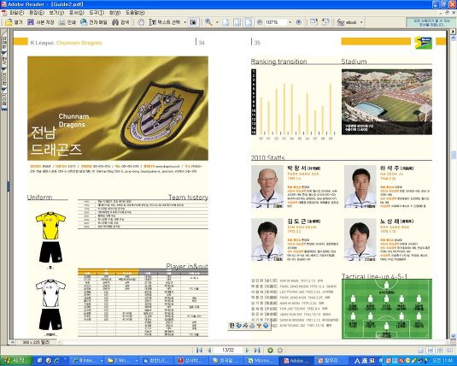Open the text select tool dropdown arrow
This screenshot has width=457, height=366.
click(x=185, y=22)
